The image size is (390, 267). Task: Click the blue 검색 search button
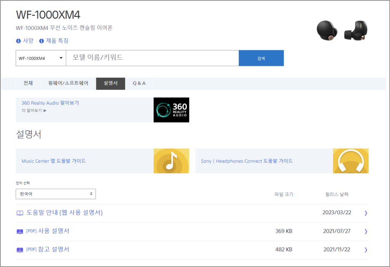pos(261,58)
